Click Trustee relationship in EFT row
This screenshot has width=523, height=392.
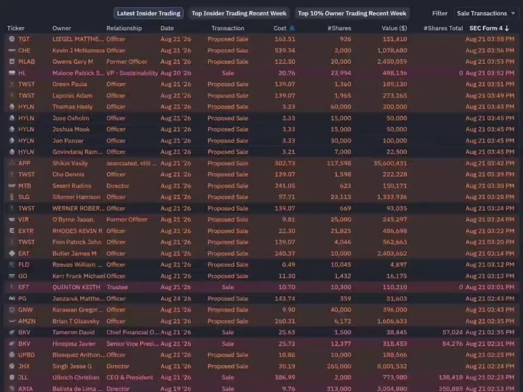pos(117,287)
